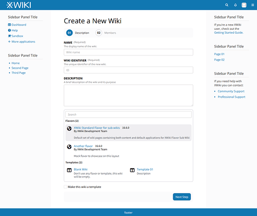Select globe icon of Another flavor
257x216 pixels.
tap(69, 147)
